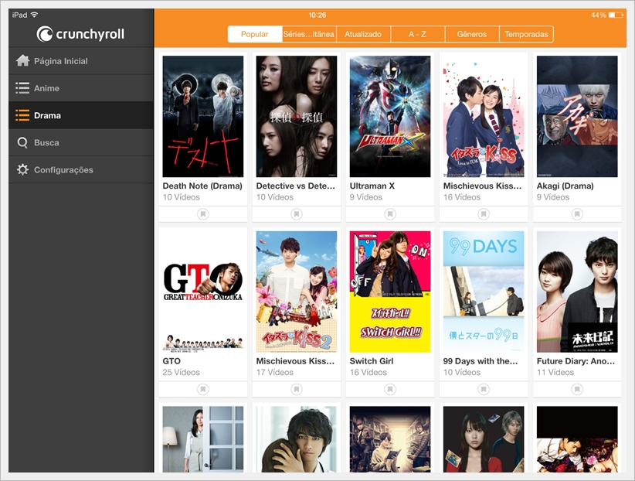This screenshot has width=635, height=481.
Task: Open Future Diary poster
Action: 577,292
